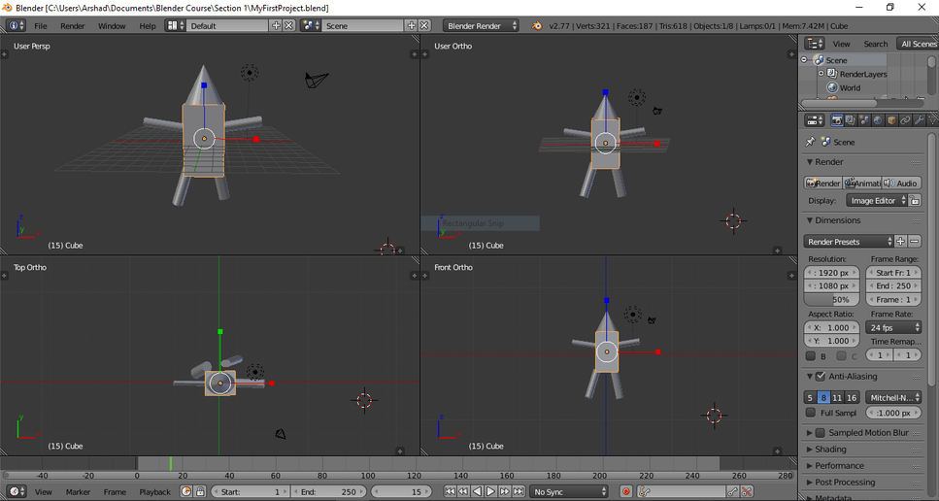This screenshot has width=939, height=501.
Task: Enable the Full Sample checkbox
Action: [x=811, y=413]
